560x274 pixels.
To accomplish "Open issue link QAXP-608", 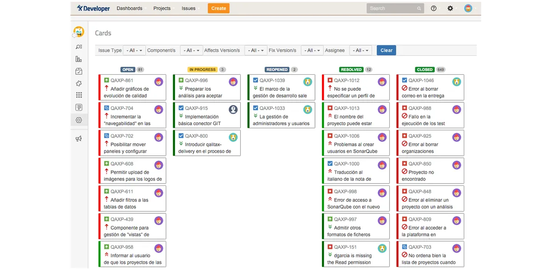I will tap(122, 164).
